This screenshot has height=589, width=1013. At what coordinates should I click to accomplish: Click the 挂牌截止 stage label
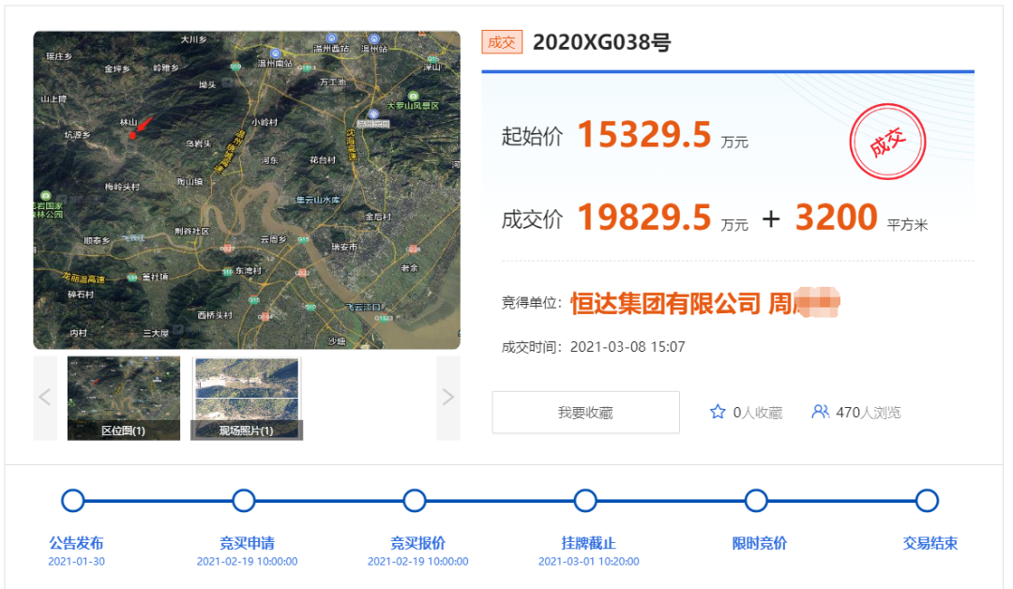(x=588, y=543)
